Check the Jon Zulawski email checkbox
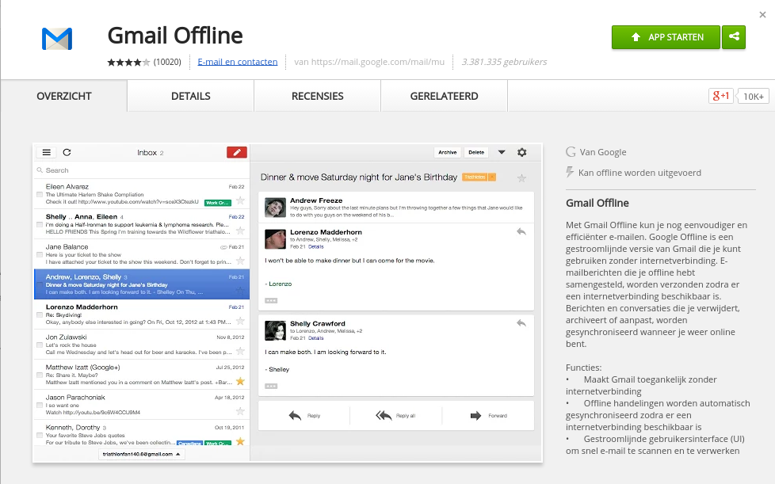This screenshot has width=775, height=484. pos(40,345)
